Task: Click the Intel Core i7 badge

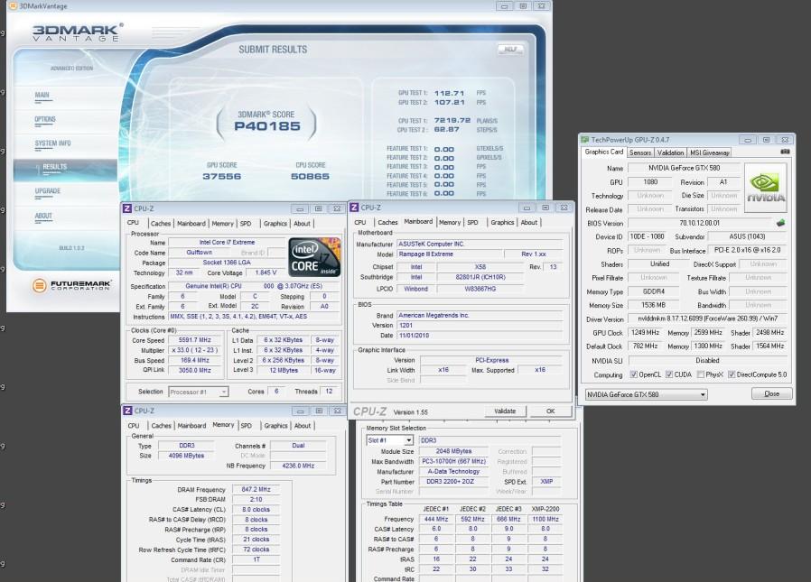Action: pos(314,257)
